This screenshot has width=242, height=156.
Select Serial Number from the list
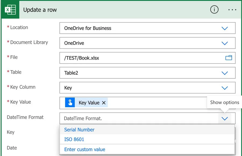[x=79, y=130]
